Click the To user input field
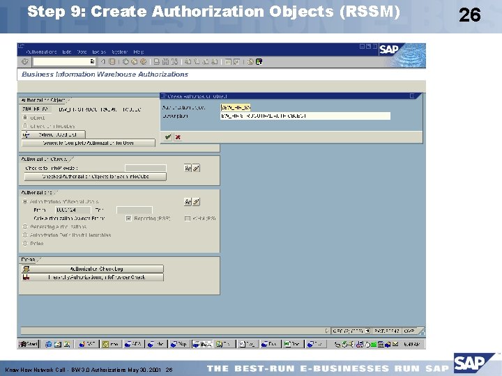 (x=135, y=210)
